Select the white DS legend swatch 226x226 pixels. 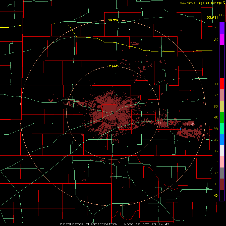pos(222,151)
